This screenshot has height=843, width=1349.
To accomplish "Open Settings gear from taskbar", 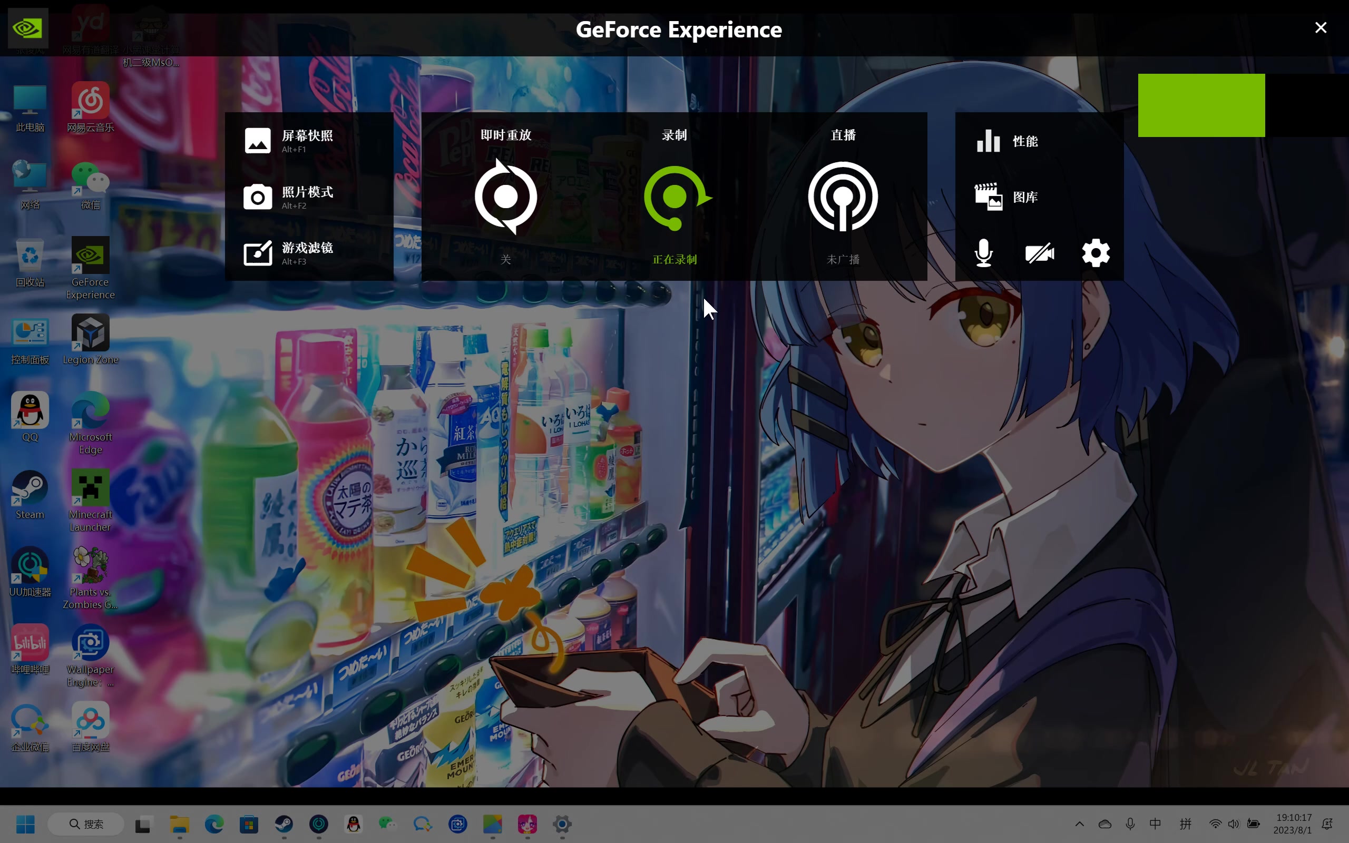I will (x=562, y=824).
